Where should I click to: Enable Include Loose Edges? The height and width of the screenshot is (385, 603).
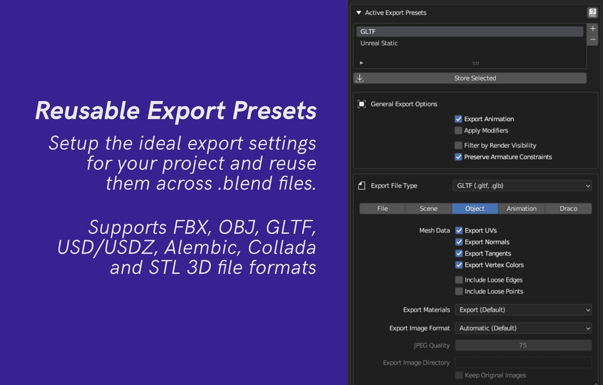pos(459,280)
